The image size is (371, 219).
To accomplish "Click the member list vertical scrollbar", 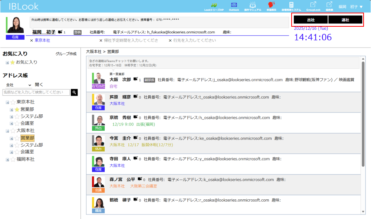I will coord(363,111).
